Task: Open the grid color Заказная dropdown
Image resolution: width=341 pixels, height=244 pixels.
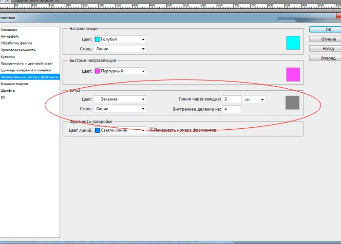Action: tap(120, 99)
